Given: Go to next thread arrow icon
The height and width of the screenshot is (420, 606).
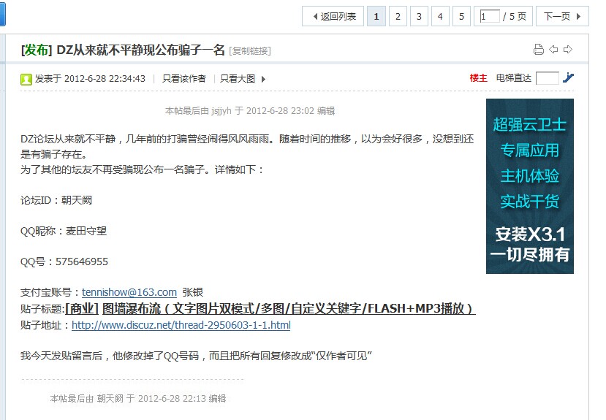Looking at the screenshot, I should click(568, 50).
